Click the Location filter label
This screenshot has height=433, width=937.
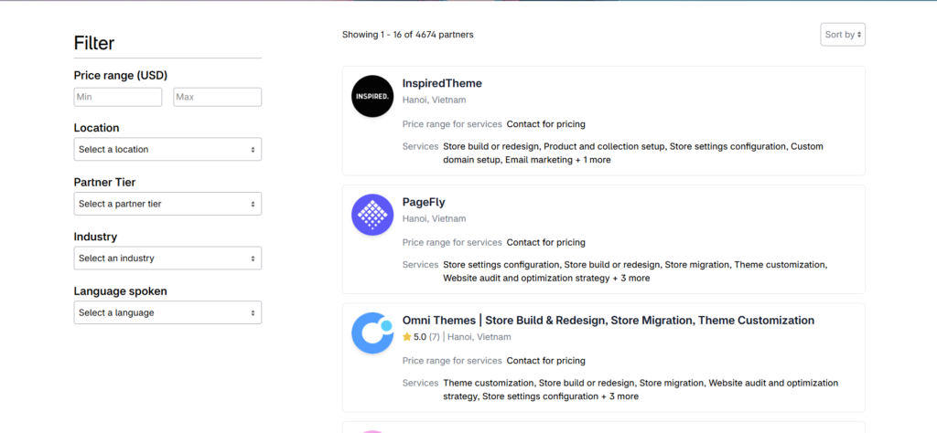point(96,128)
